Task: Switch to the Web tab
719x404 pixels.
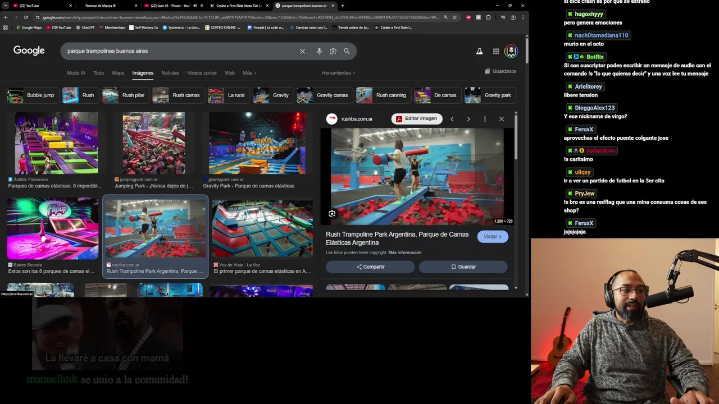Action: (230, 73)
